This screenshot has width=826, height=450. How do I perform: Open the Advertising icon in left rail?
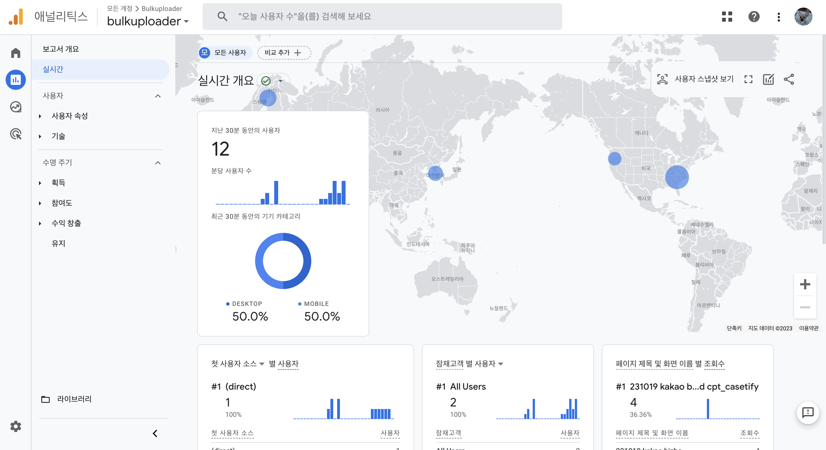click(15, 134)
